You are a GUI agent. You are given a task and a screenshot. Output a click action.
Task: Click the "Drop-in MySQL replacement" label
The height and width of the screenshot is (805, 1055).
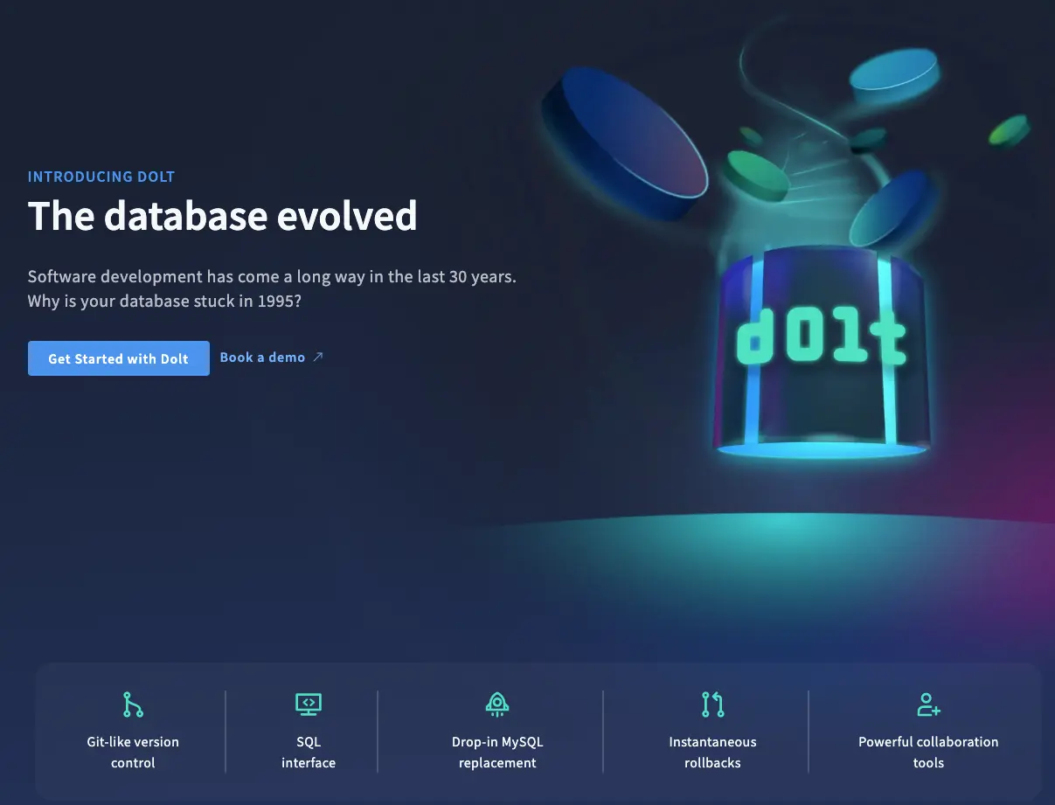click(497, 752)
